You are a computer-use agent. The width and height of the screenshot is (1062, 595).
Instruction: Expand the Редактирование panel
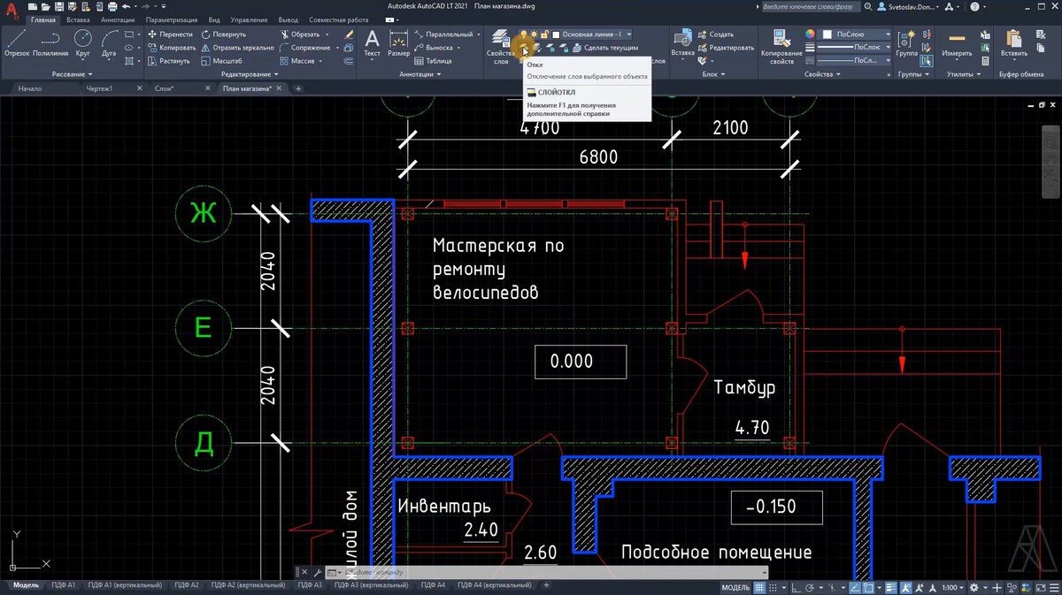[250, 74]
